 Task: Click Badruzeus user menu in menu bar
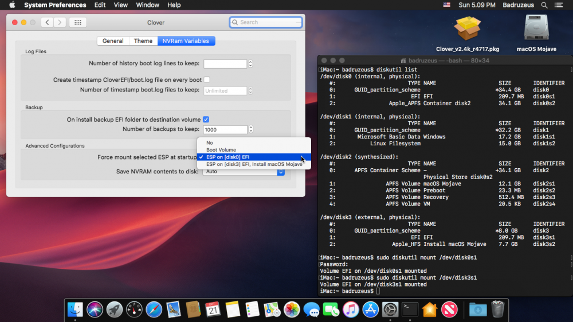click(x=518, y=5)
